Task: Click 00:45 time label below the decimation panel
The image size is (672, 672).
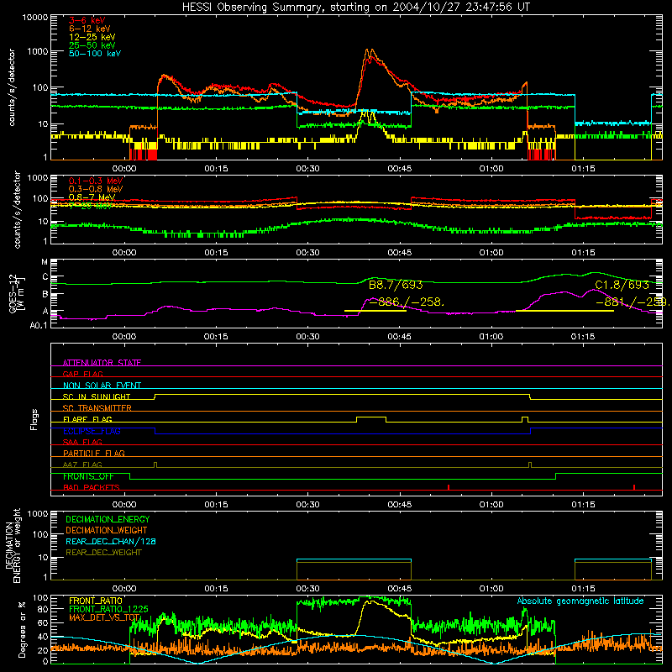Action: (x=400, y=589)
